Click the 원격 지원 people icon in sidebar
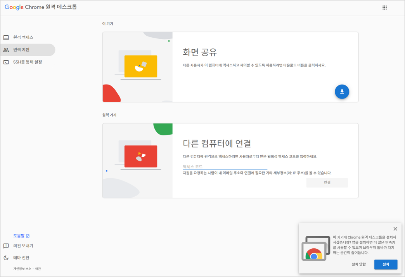Viewport: 405px width, 277px height. point(6,50)
